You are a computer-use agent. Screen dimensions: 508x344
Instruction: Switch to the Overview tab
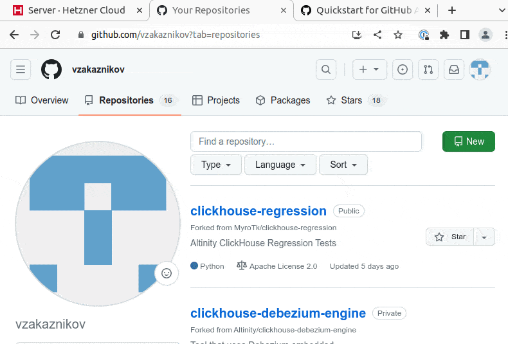[x=42, y=100]
